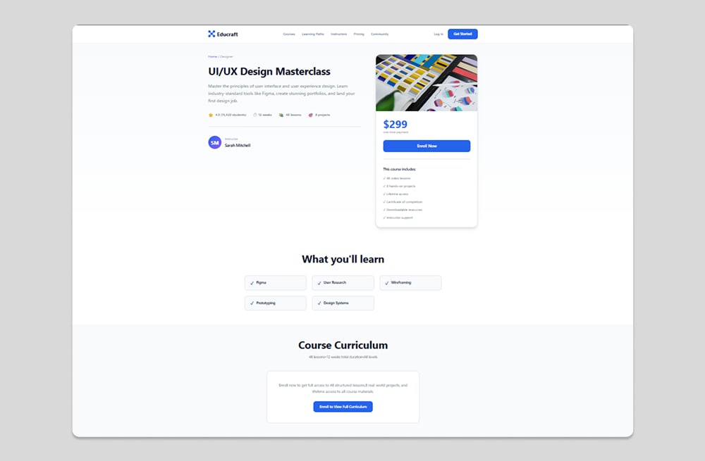Click the $299 price text
705x461 pixels.
pos(396,125)
